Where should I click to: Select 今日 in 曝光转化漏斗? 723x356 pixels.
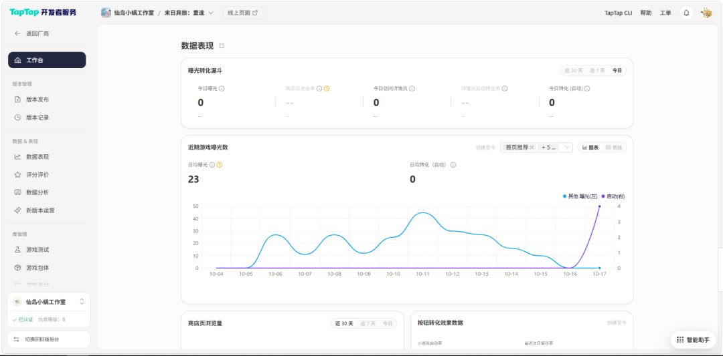(617, 70)
